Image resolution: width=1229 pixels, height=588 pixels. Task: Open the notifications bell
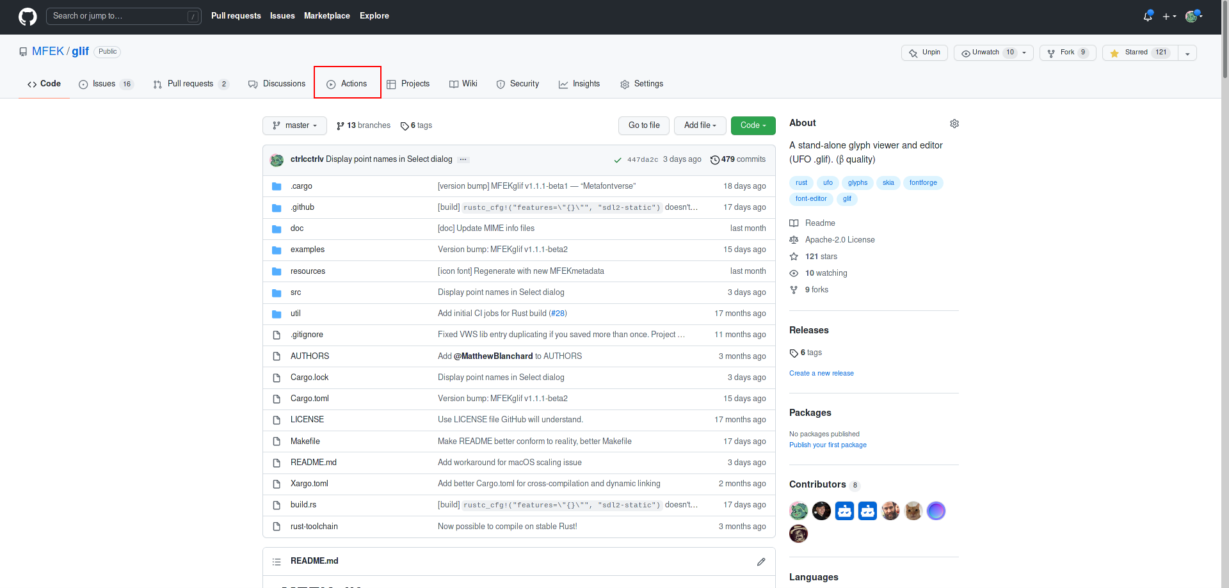(1148, 16)
